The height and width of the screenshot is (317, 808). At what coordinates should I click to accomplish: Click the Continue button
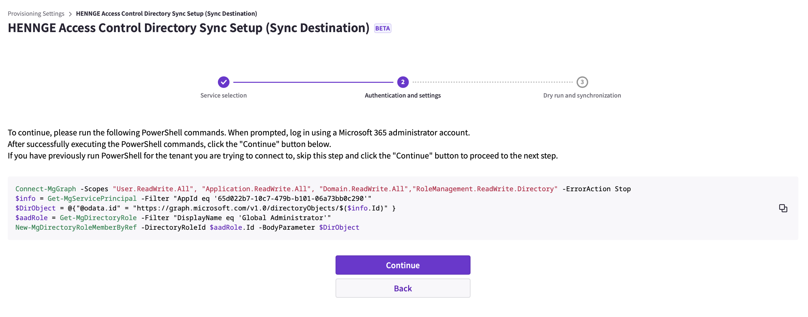403,265
